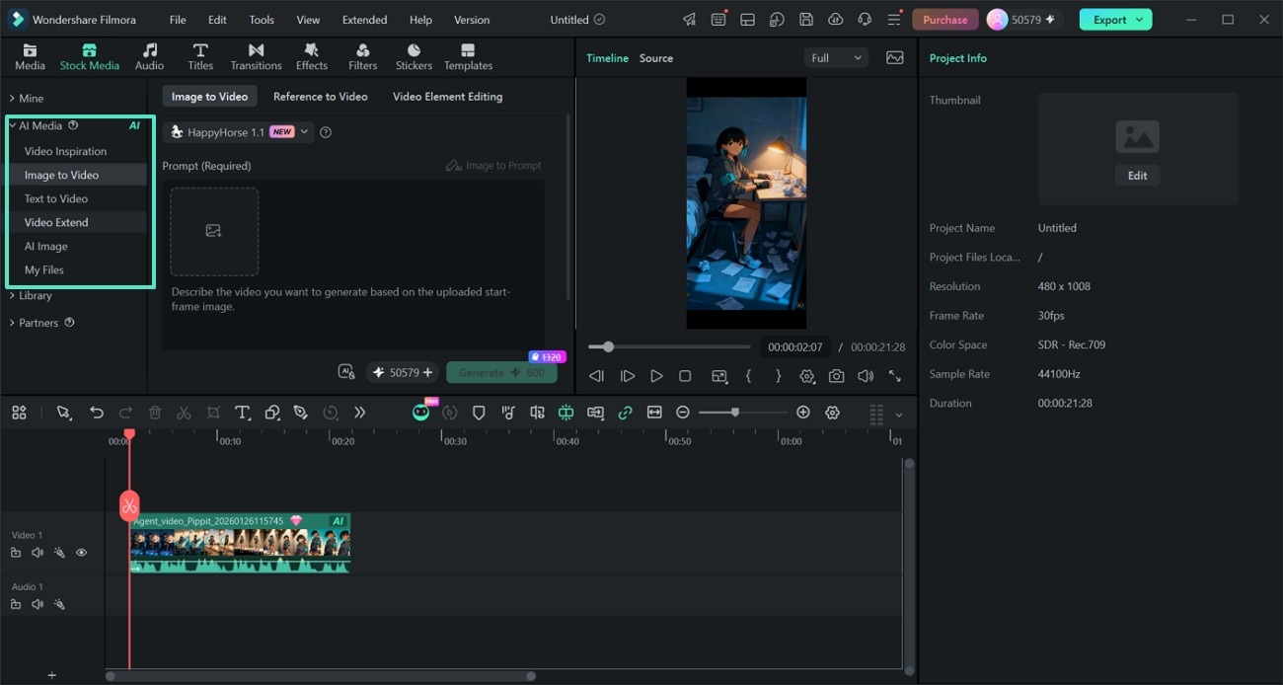
Task: Open the Full preview quality dropdown
Action: point(836,58)
